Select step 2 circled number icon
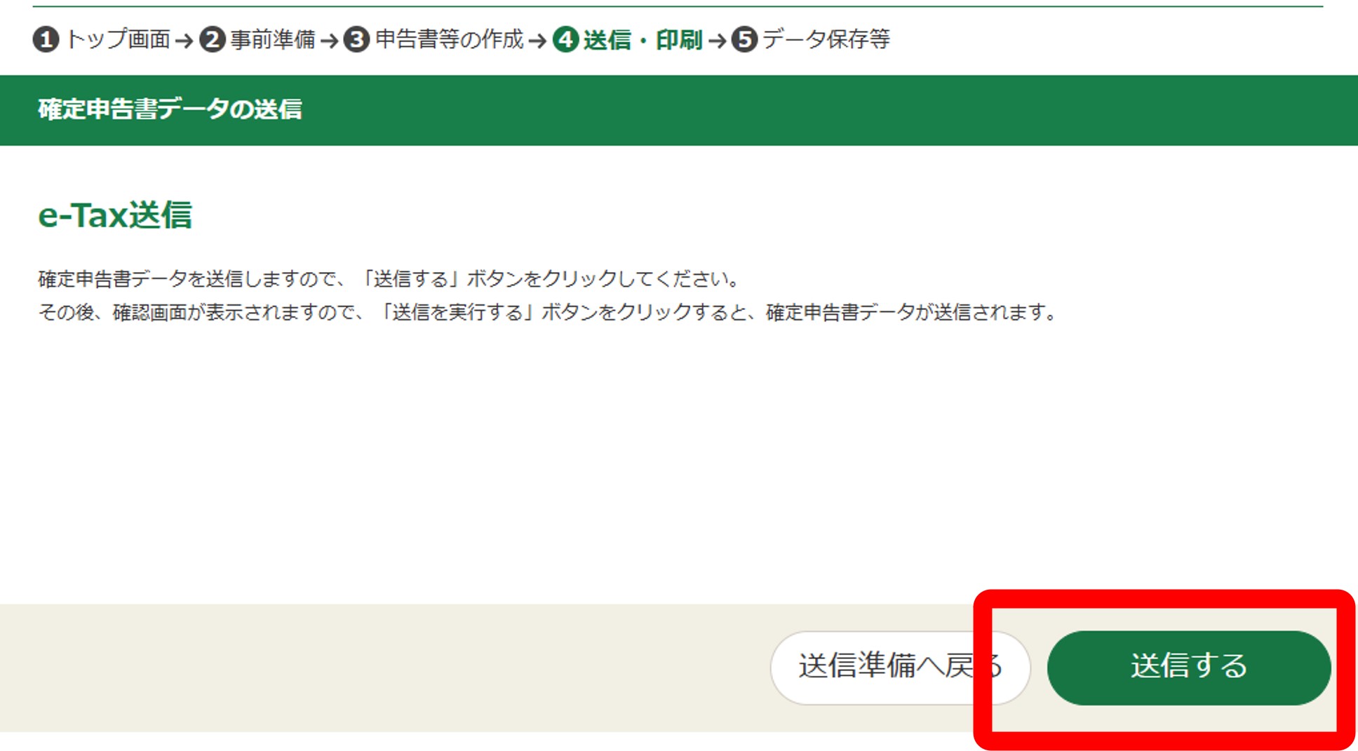 pyautogui.click(x=212, y=39)
